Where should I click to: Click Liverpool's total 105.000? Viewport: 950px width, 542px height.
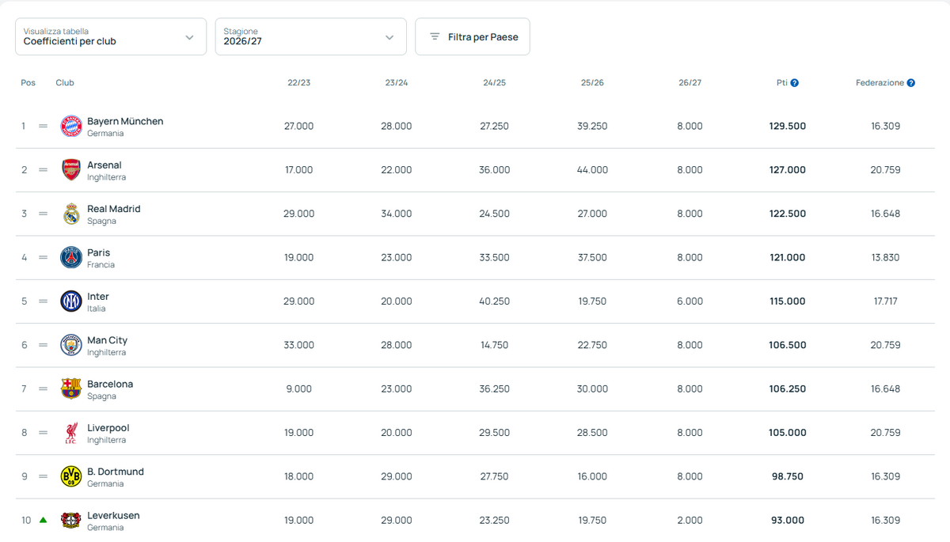point(788,433)
